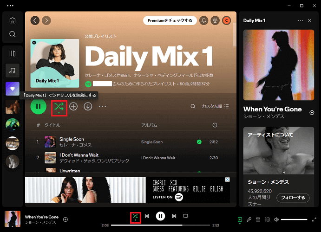Toggle shuffle in the player bar

point(136,217)
